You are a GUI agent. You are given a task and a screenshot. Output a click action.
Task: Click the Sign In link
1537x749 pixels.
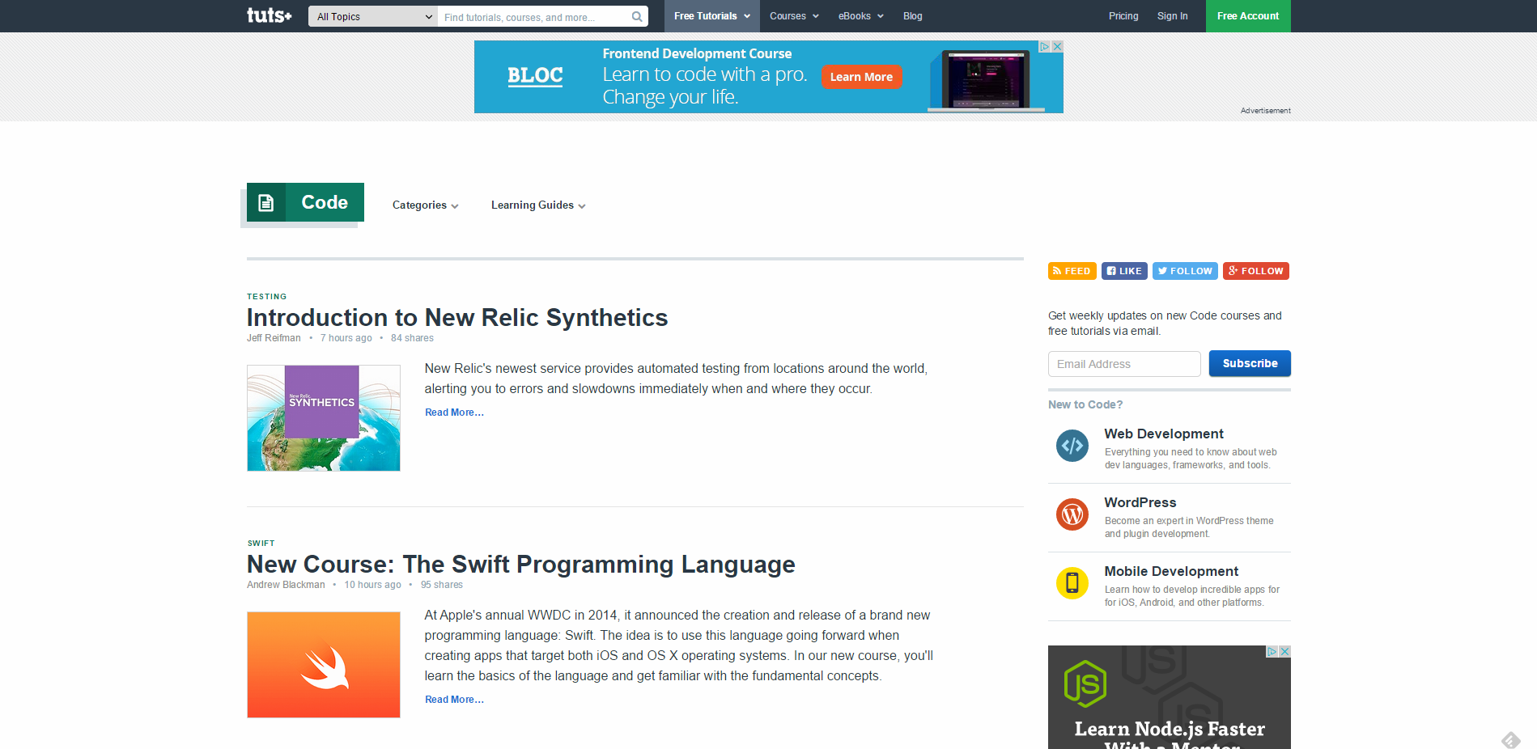[1172, 16]
